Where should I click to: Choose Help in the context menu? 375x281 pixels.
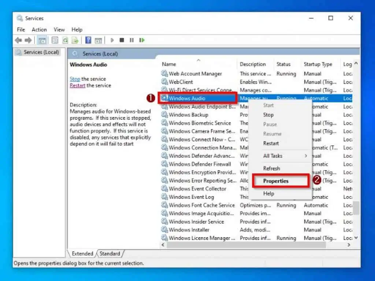[280, 194]
